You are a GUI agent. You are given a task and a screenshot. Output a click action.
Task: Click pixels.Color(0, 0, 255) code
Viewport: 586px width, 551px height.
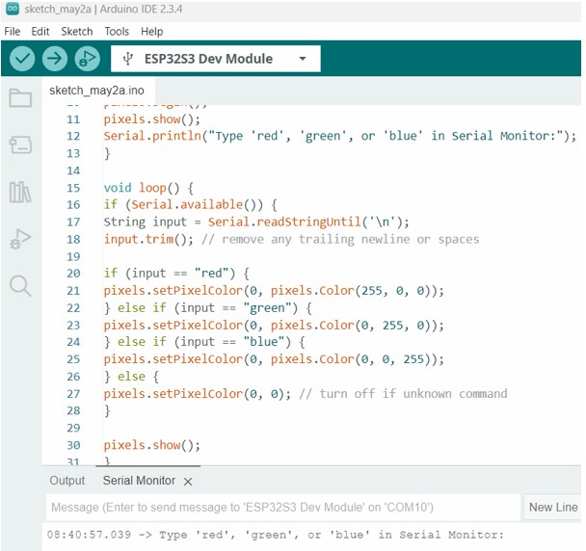point(353,359)
